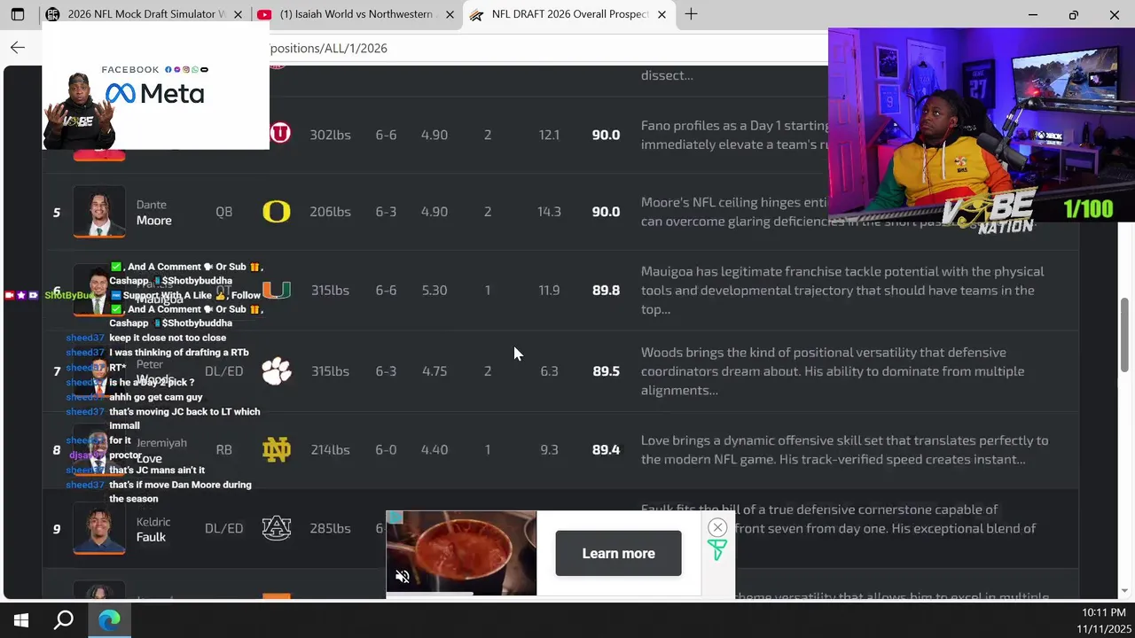Click the scrollbar down arrow
The image size is (1135, 638).
click(1125, 590)
